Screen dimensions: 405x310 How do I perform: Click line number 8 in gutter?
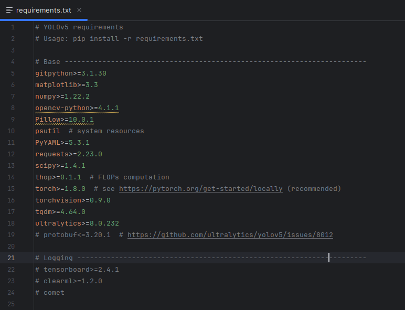coord(13,108)
